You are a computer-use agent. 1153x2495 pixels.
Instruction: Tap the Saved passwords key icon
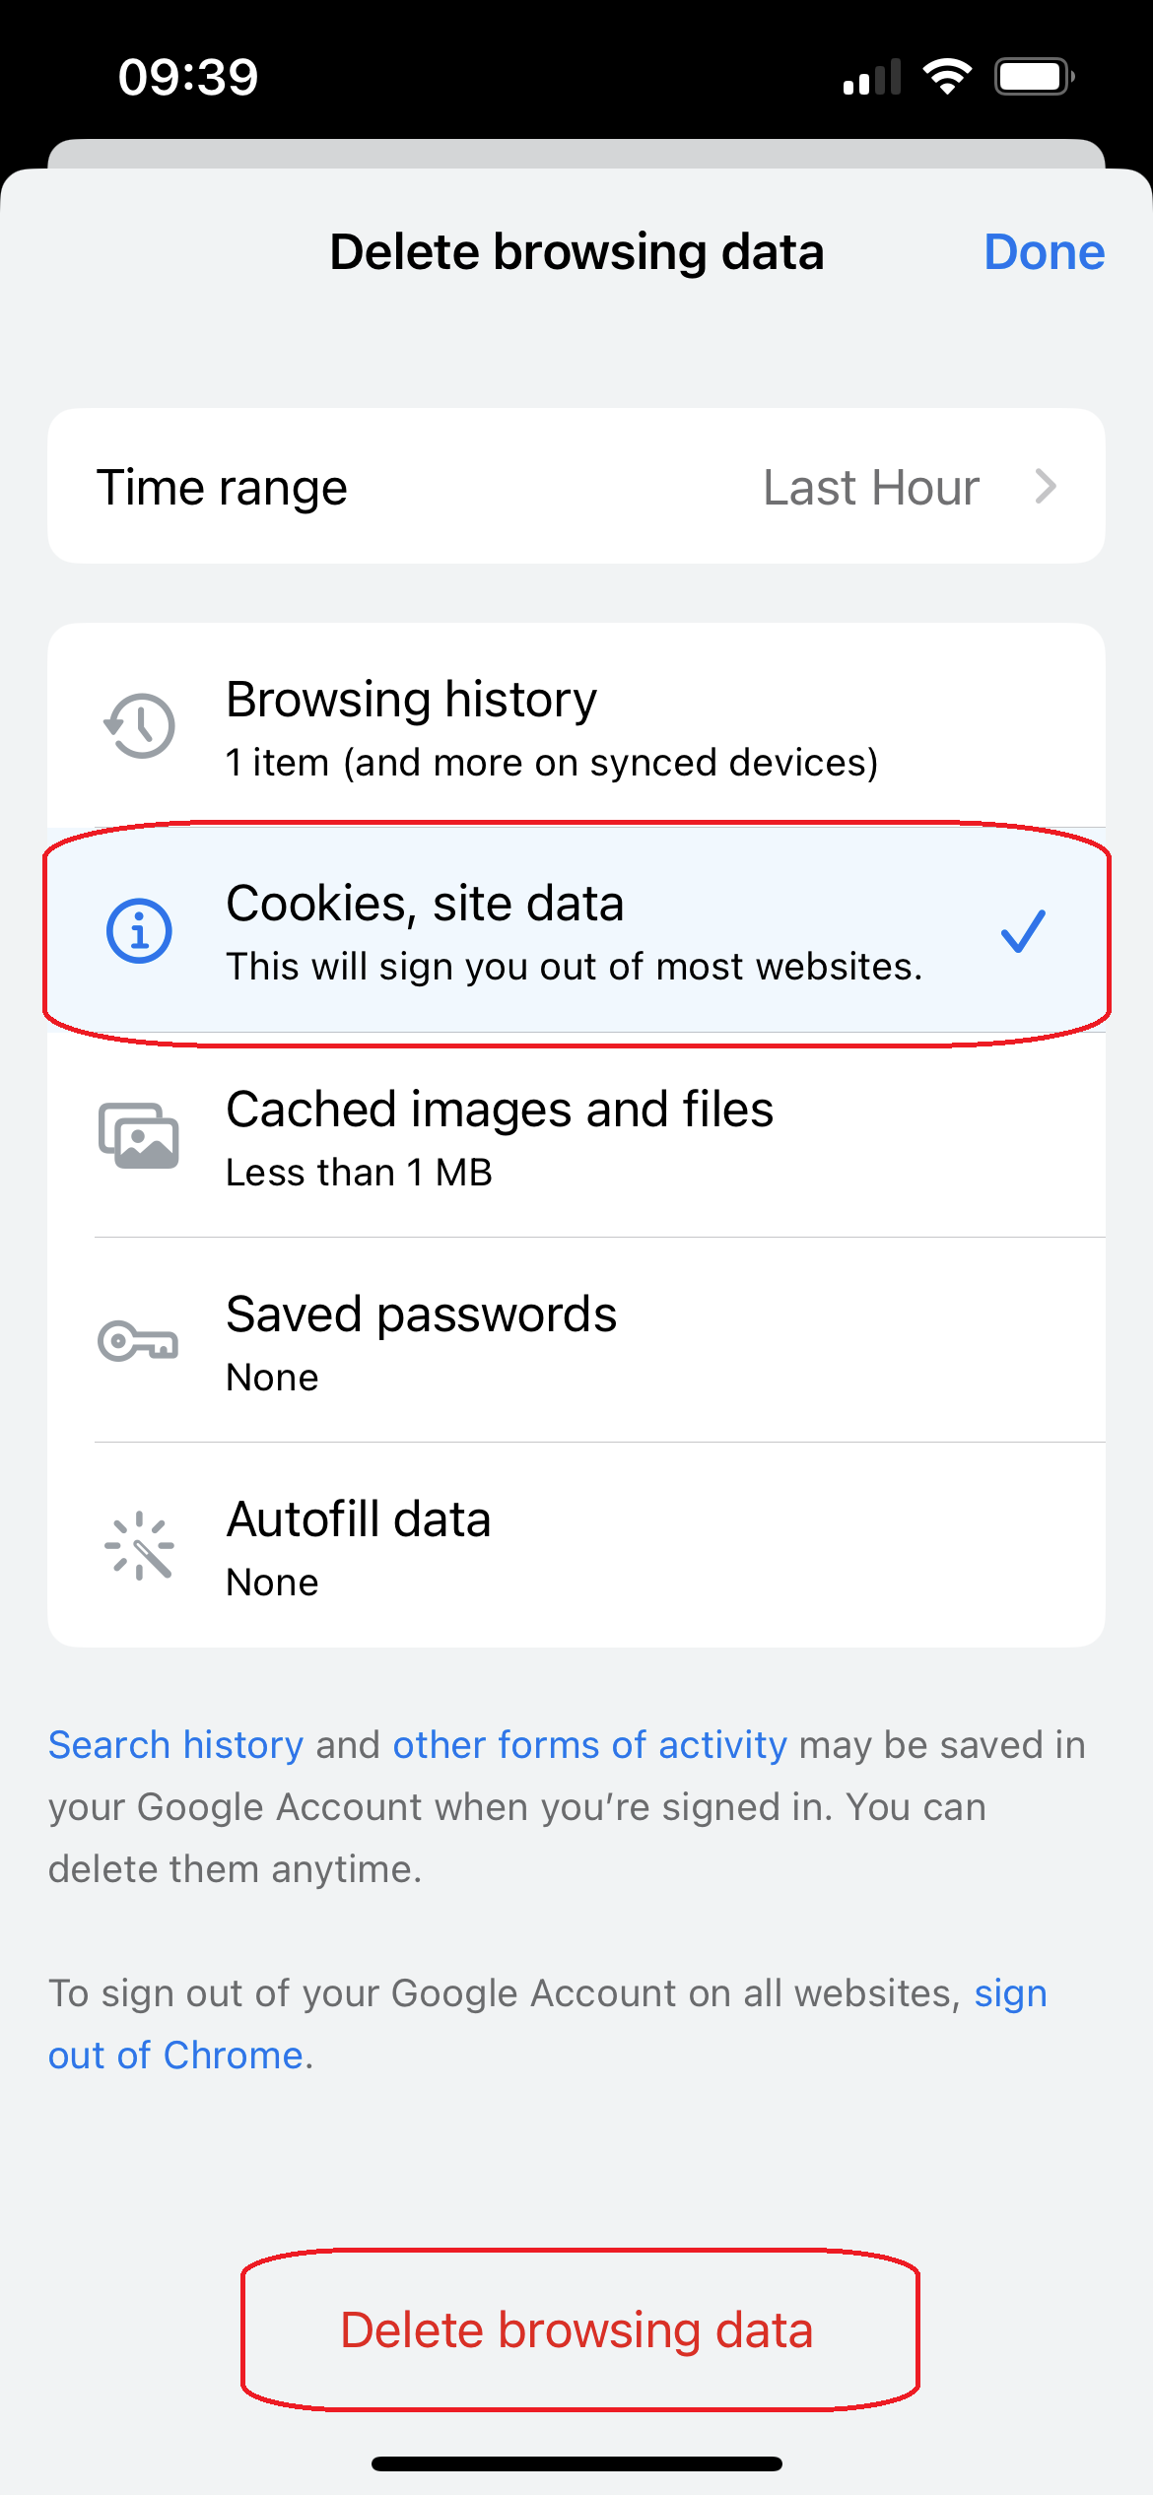tap(138, 1341)
